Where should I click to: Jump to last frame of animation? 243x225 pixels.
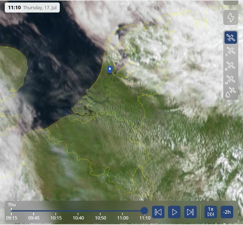tap(190, 212)
